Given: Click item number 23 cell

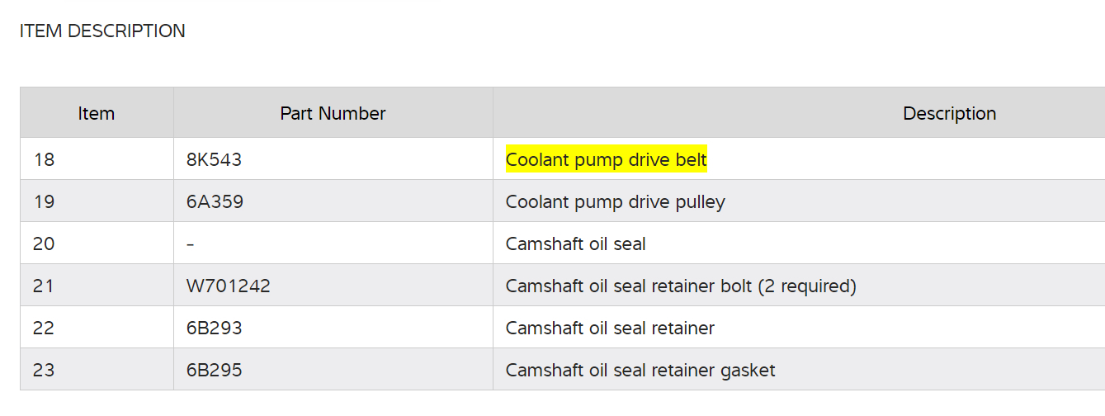Looking at the screenshot, I should click(x=44, y=371).
